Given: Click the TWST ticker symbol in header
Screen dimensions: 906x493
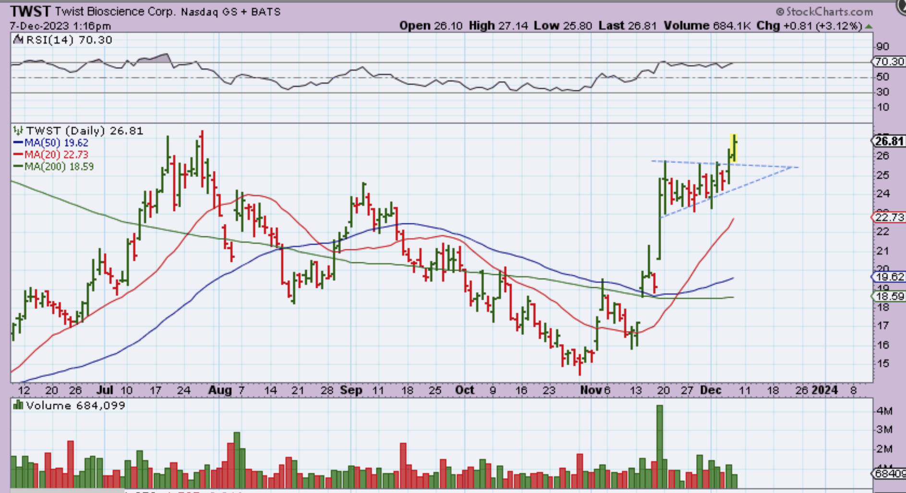Looking at the screenshot, I should coord(30,11).
